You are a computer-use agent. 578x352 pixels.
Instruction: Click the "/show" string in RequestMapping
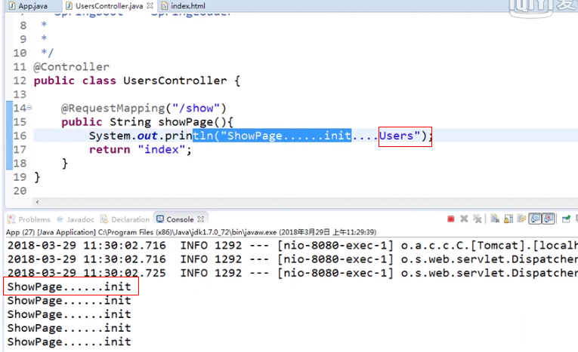tap(196, 108)
